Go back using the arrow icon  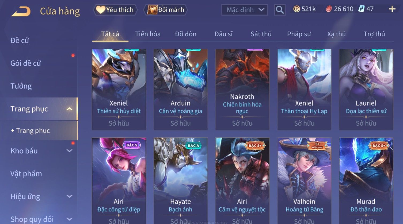click(x=21, y=11)
